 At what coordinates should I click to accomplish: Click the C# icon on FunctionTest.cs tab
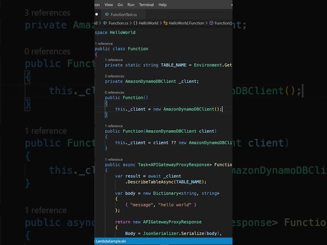coord(107,14)
